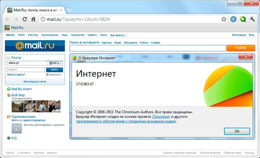The width and height of the screenshot is (260, 158).
Task: Click the envelope Почта icon
Action: [x=9, y=58]
